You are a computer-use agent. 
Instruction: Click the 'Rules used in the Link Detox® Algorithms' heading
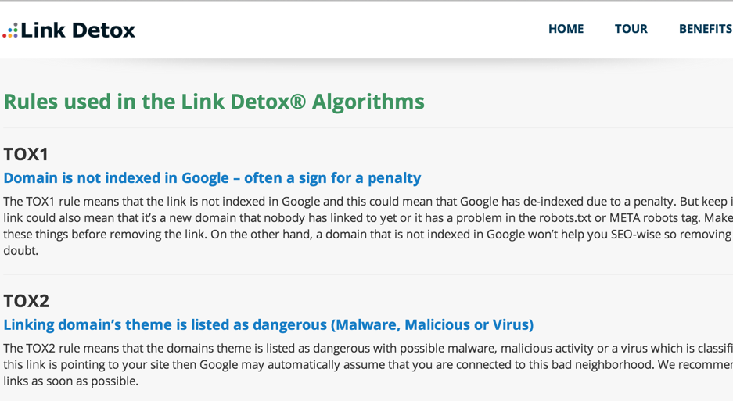pyautogui.click(x=214, y=102)
